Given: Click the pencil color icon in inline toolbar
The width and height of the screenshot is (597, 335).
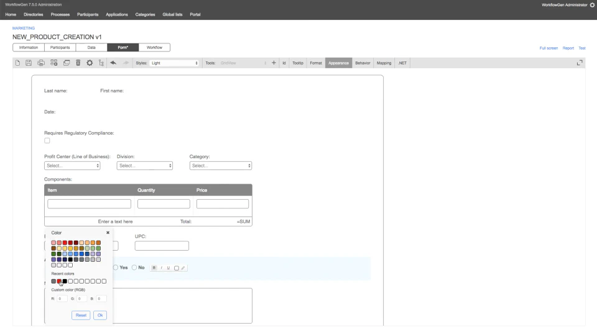Looking at the screenshot, I should [x=183, y=268].
